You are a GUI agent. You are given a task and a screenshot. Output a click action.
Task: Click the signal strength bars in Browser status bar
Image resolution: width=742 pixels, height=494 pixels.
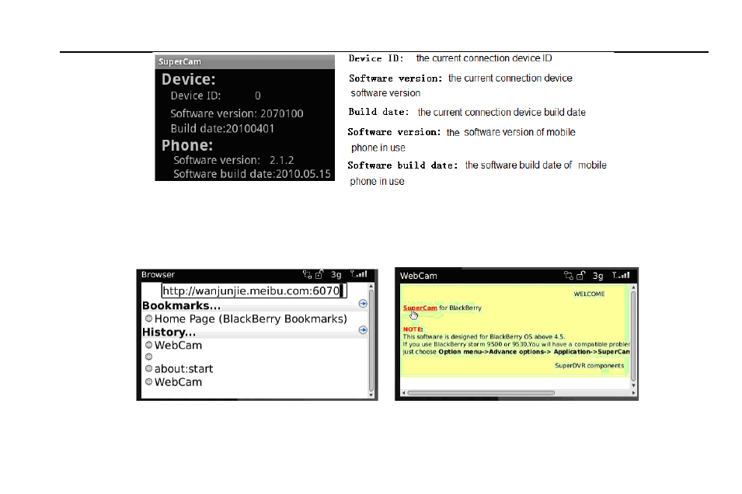pyautogui.click(x=359, y=274)
